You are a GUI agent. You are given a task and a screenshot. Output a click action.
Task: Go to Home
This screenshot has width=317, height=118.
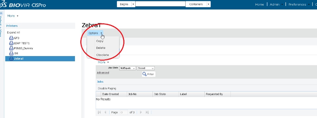(x=260, y=4)
